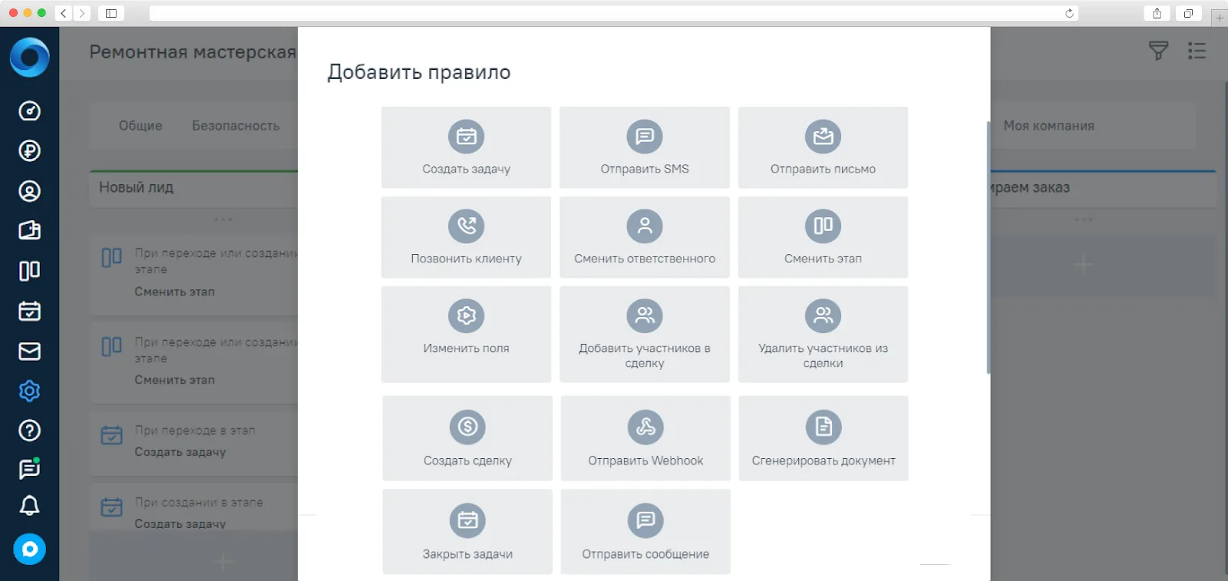Open the list view icon at top right
The width and height of the screenshot is (1228, 581).
[1197, 51]
